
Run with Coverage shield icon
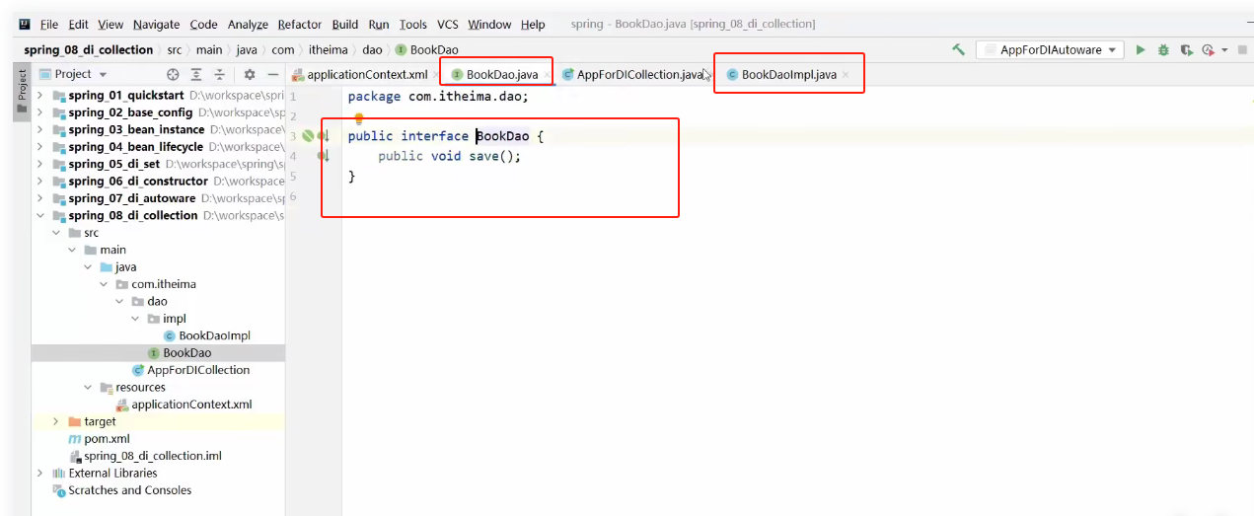click(1186, 49)
